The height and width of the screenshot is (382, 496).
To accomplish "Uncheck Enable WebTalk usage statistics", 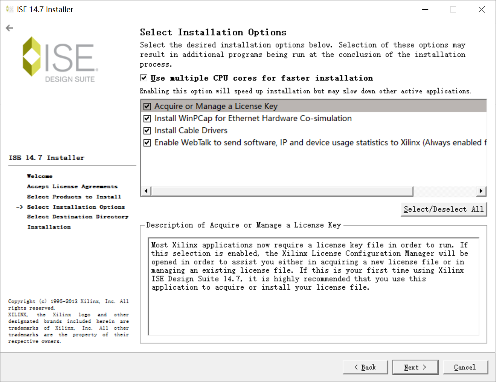I will point(147,142).
